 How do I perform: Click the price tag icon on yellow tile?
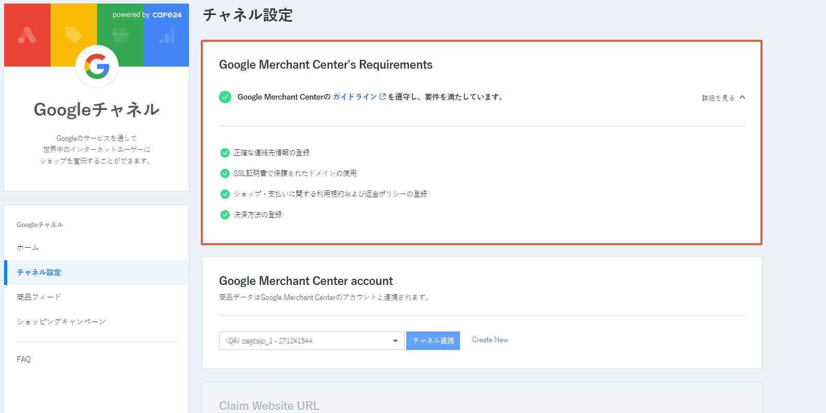(x=74, y=35)
